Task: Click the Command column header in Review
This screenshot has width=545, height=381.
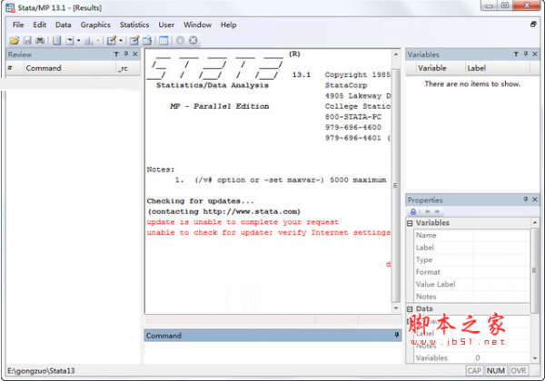Action: point(44,68)
